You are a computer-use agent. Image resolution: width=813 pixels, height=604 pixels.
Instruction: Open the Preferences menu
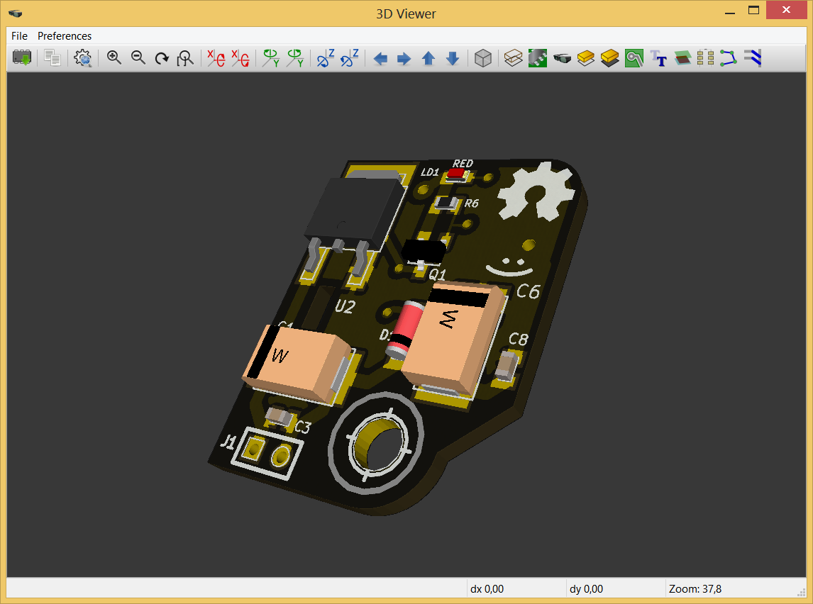pyautogui.click(x=65, y=35)
